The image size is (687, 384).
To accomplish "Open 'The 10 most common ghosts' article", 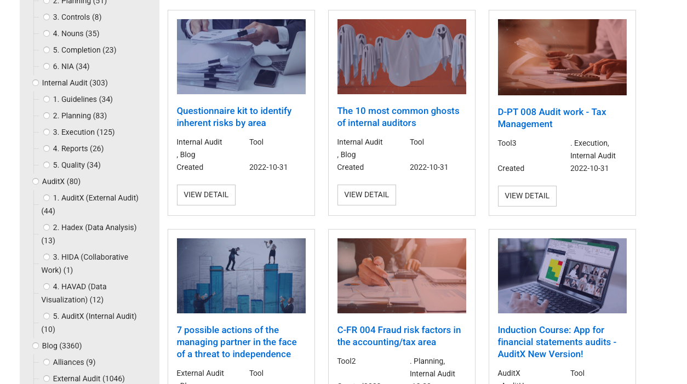I will point(398,117).
